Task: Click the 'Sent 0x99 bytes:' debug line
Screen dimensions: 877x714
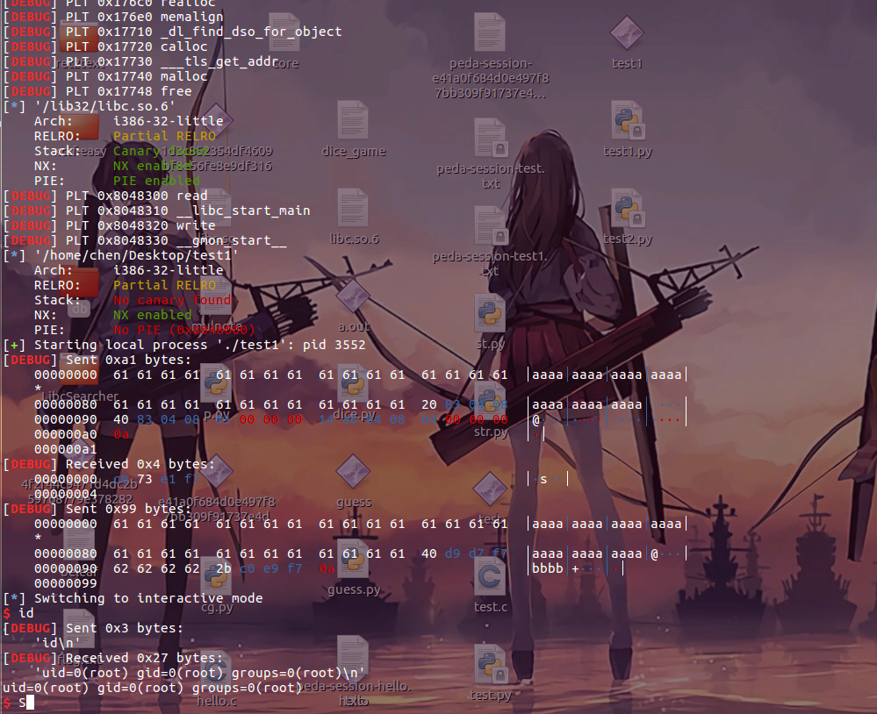Action: tap(97, 509)
